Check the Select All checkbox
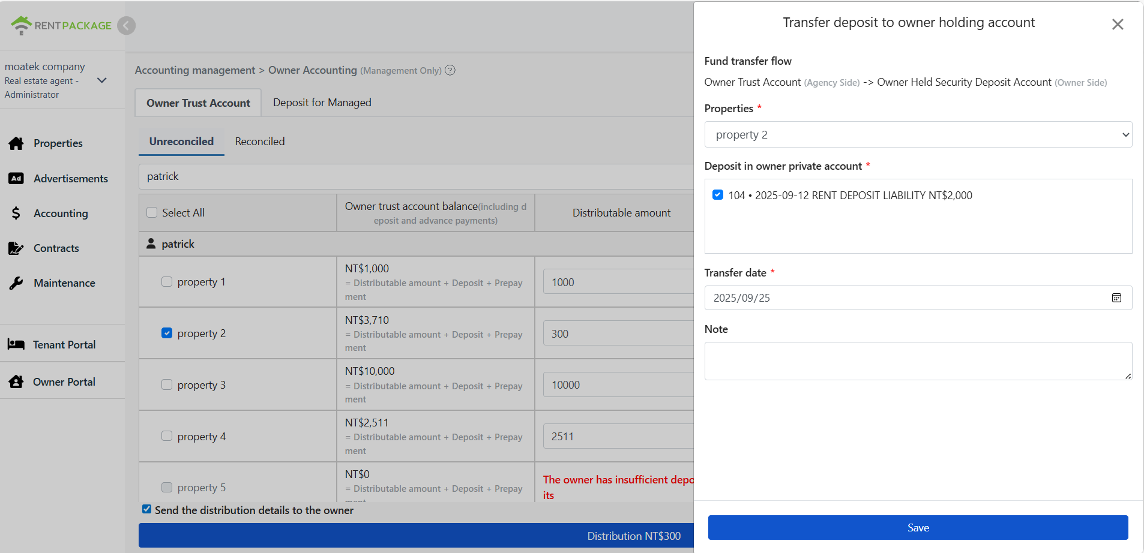The image size is (1144, 553). click(152, 213)
